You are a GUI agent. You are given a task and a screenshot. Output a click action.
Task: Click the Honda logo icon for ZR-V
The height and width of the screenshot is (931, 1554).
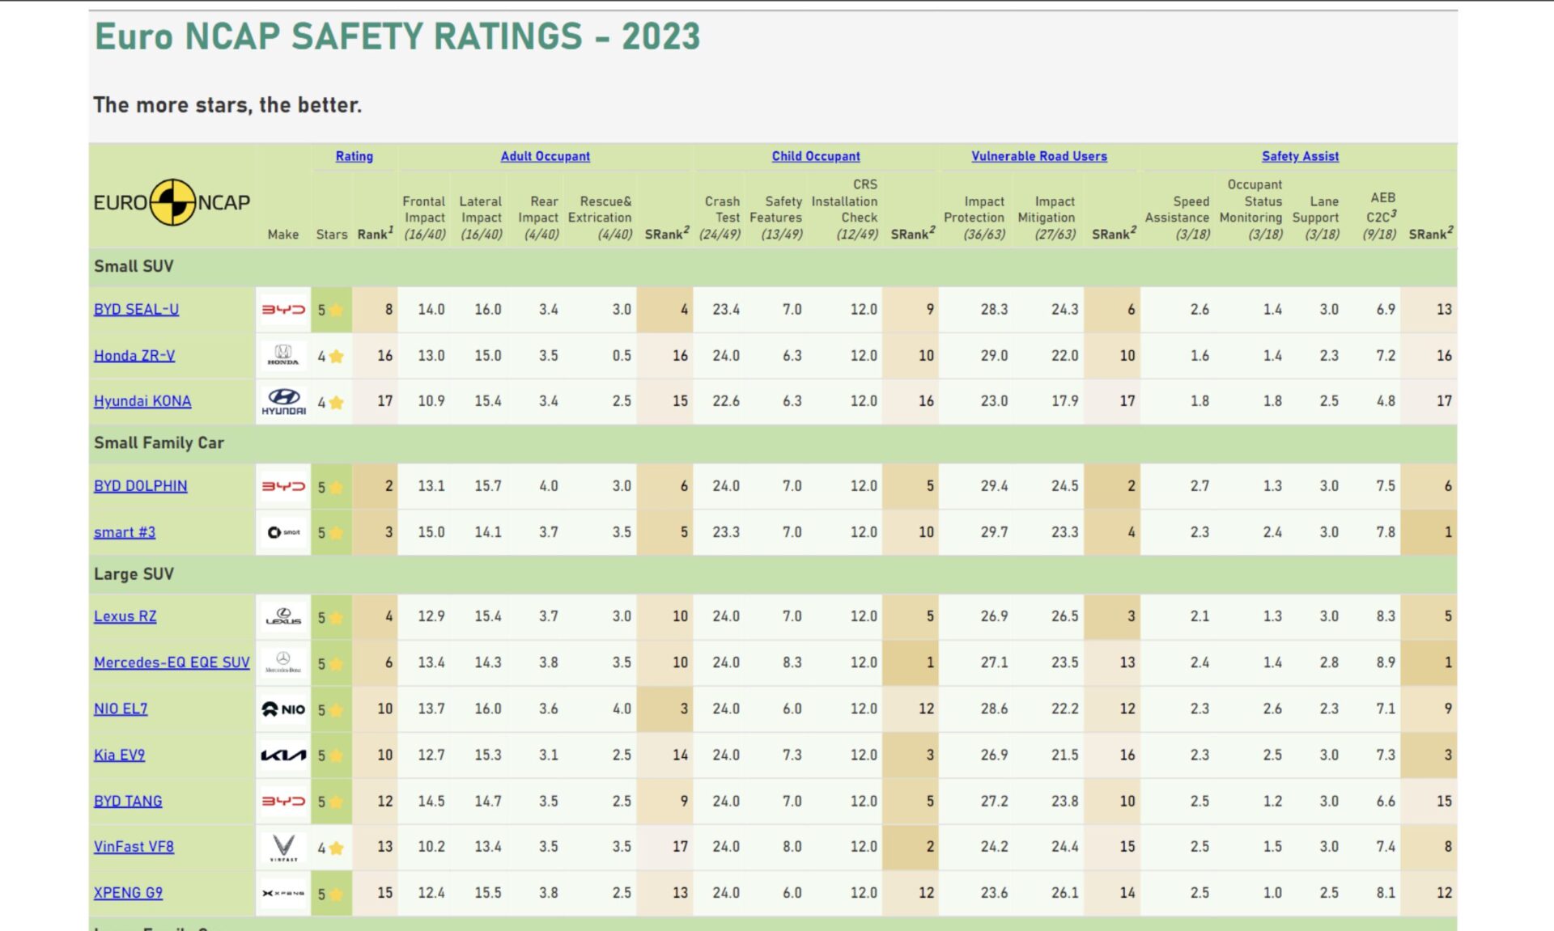coord(282,354)
